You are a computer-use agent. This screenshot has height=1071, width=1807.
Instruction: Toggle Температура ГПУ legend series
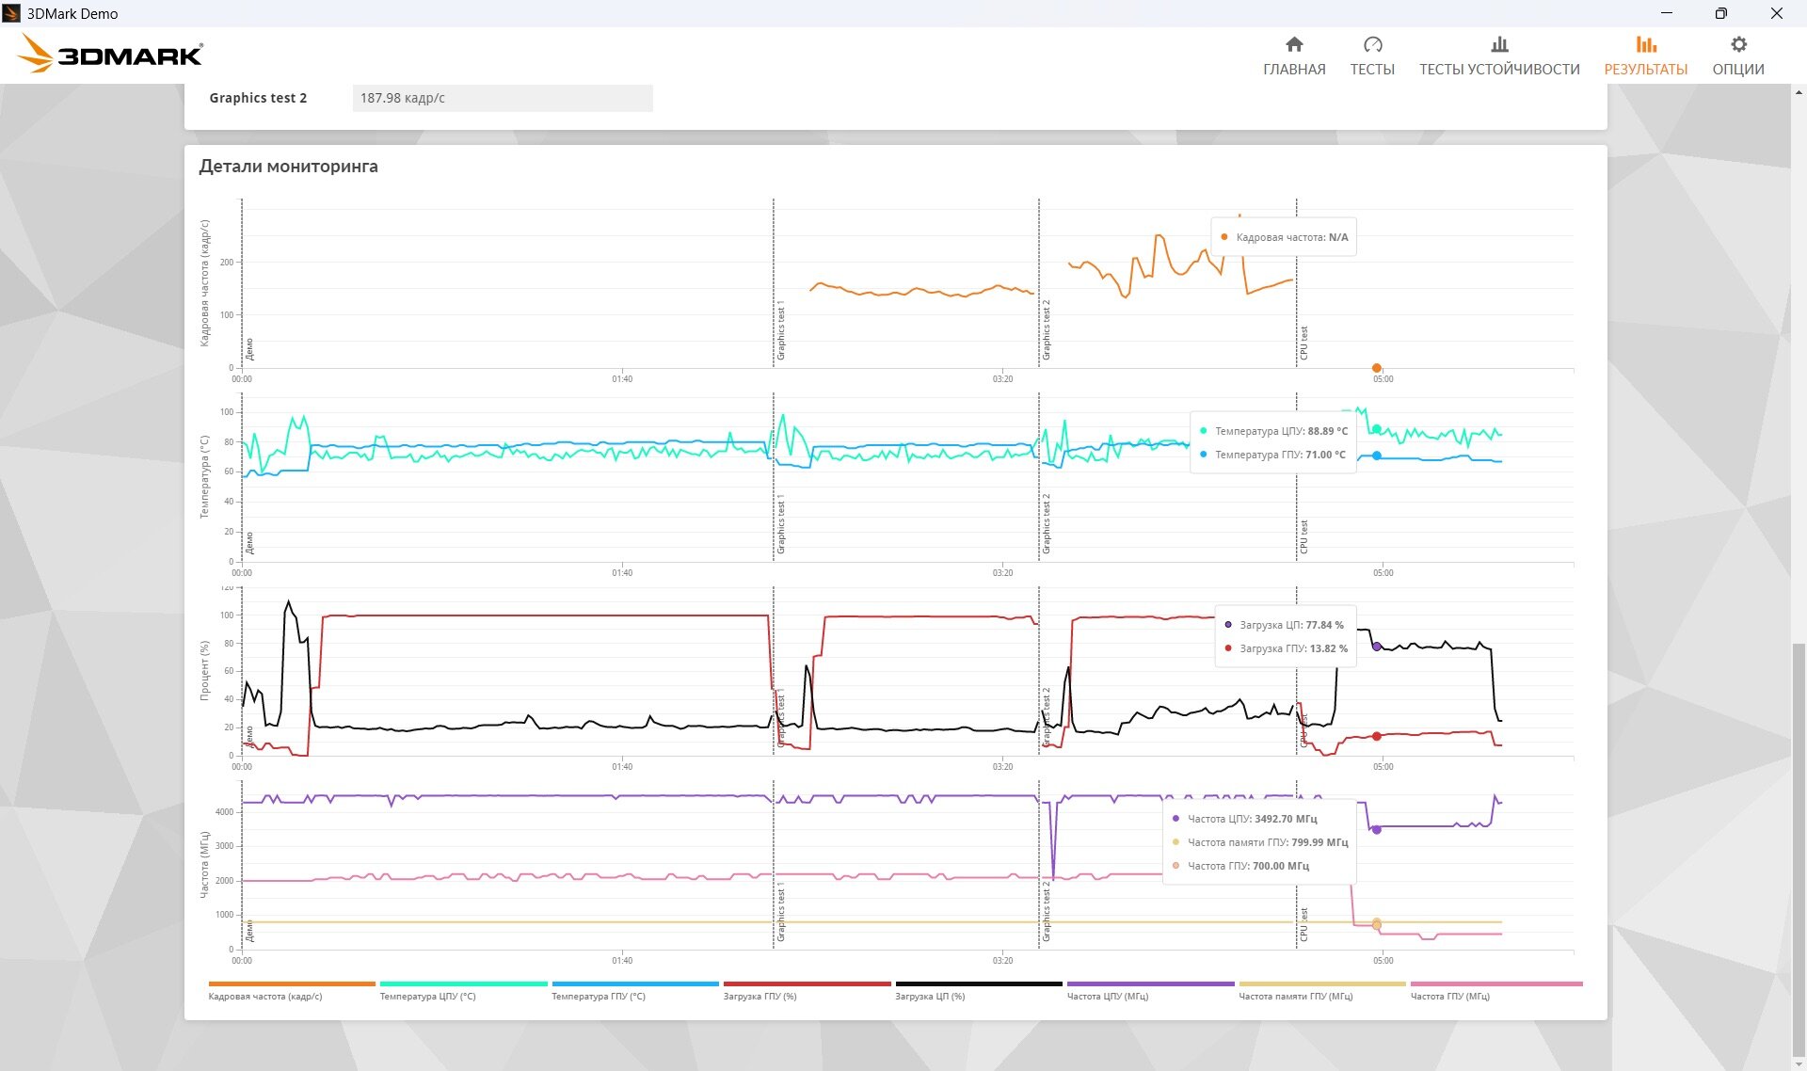(x=599, y=996)
